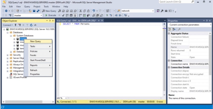Collapse the System Databases tree node

click(11, 36)
